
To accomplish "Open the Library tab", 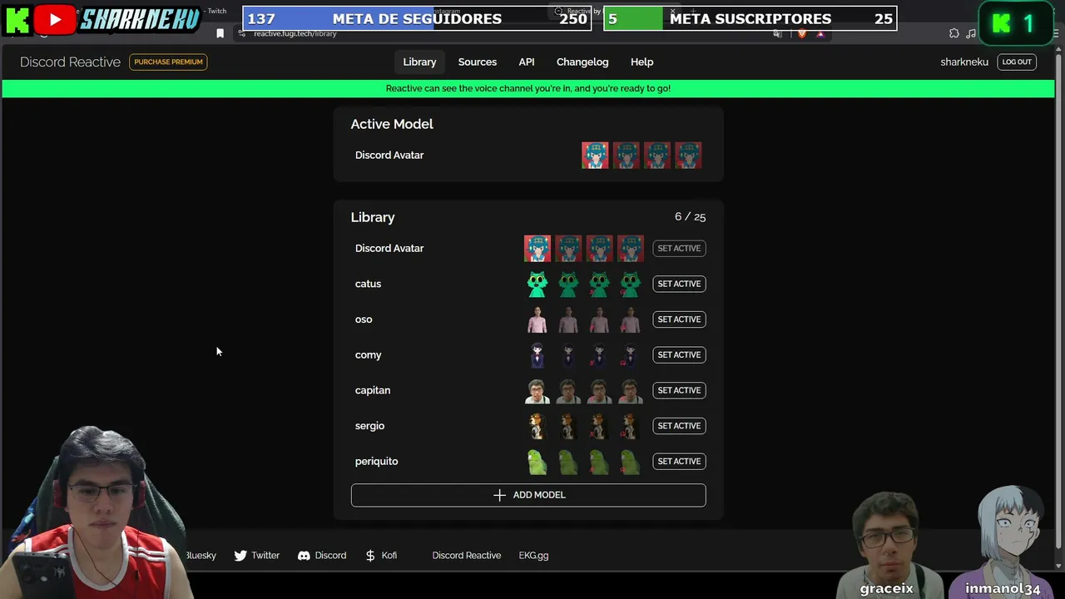I will 419,62.
